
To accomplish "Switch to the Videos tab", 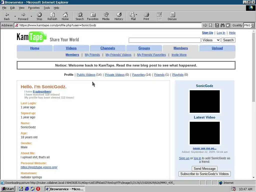I will [x=71, y=48].
